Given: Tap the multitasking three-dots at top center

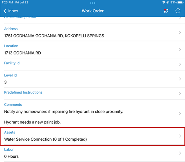Looking at the screenshot, I should point(92,3).
